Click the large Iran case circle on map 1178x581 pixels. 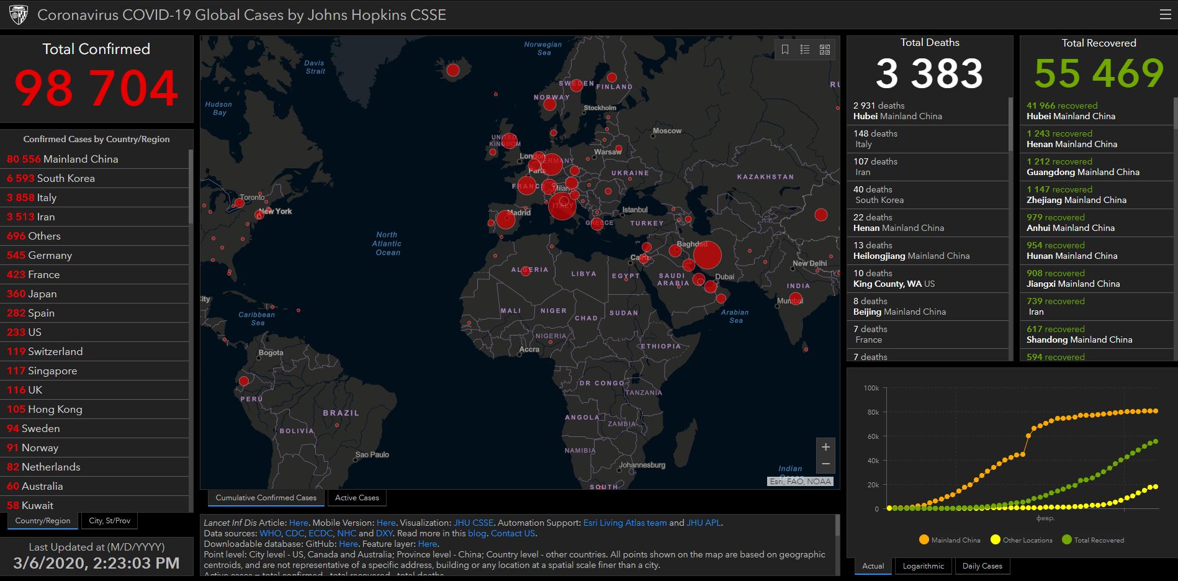707,255
